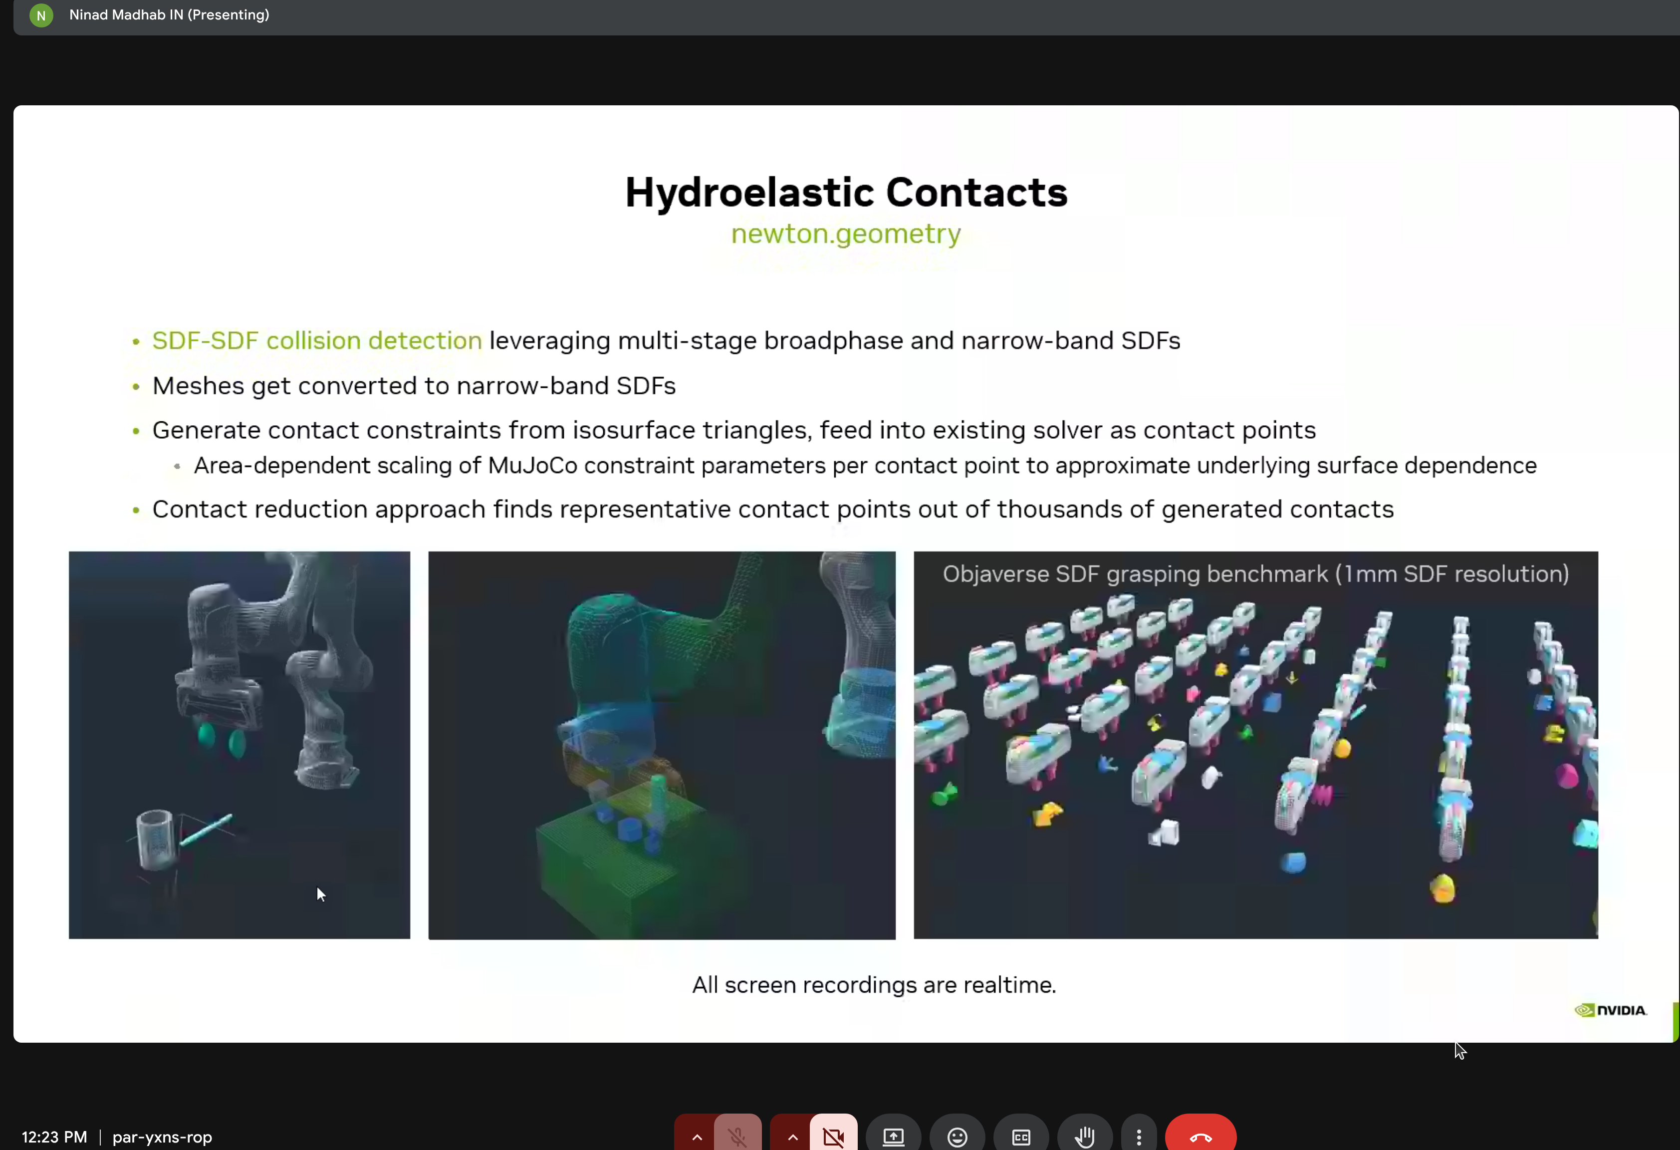Image resolution: width=1680 pixels, height=1150 pixels.
Task: Click the presenter avatar N
Action: pyautogui.click(x=40, y=15)
